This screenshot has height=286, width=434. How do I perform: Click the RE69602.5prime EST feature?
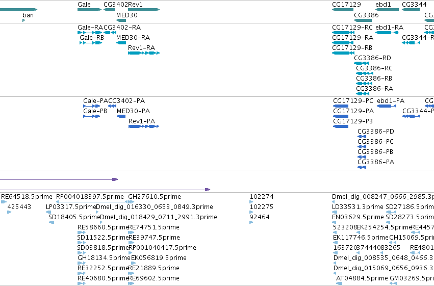coord(131,283)
